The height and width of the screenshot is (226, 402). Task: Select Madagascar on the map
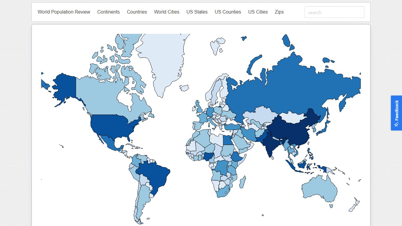[x=242, y=182]
